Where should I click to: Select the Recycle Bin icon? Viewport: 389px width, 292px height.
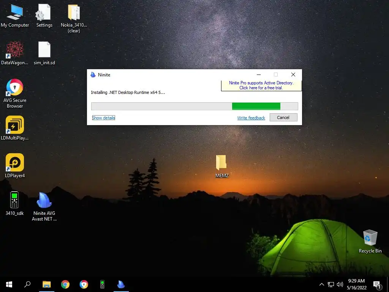pyautogui.click(x=370, y=241)
